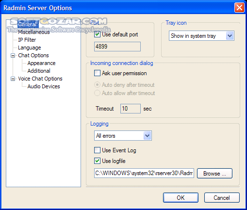The height and width of the screenshot is (210, 247).
Task: Select General in the options tree
Action: point(28,24)
